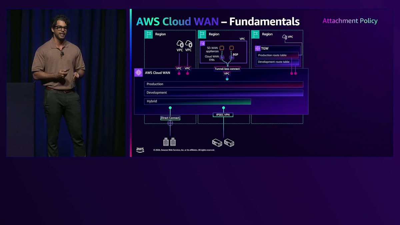400x225 pixels.
Task: Click the Tunnel-less connect label
Action: pos(227,69)
